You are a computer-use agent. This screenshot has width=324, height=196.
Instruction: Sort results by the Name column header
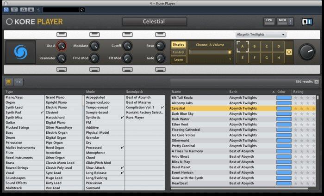click(199, 92)
